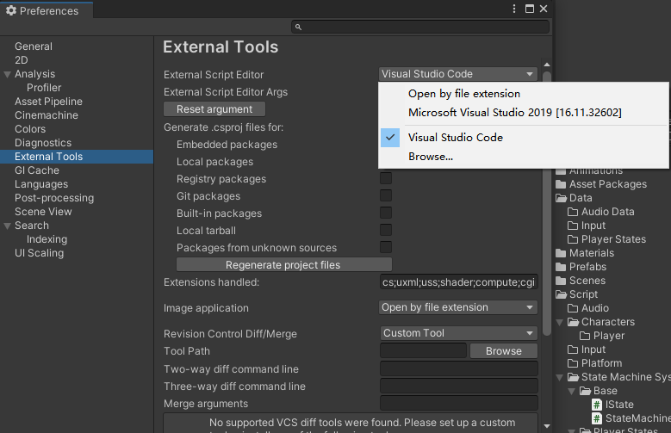Click the preferences search field
This screenshot has width=671, height=433.
point(420,27)
